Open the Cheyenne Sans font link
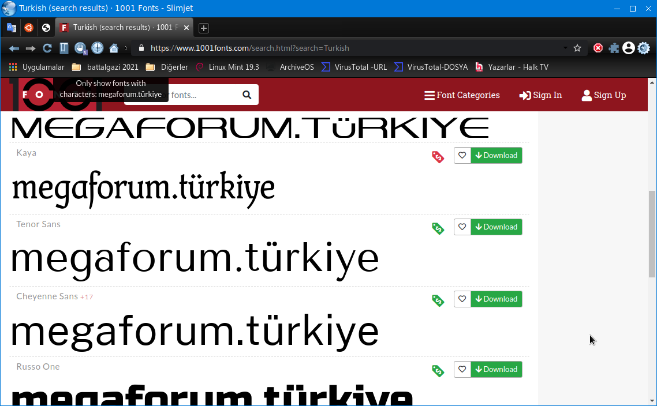 (x=47, y=296)
